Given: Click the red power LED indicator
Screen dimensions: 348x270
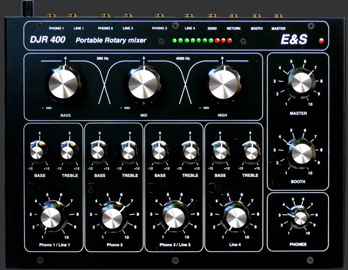Looking at the screenshot, I should (x=321, y=41).
